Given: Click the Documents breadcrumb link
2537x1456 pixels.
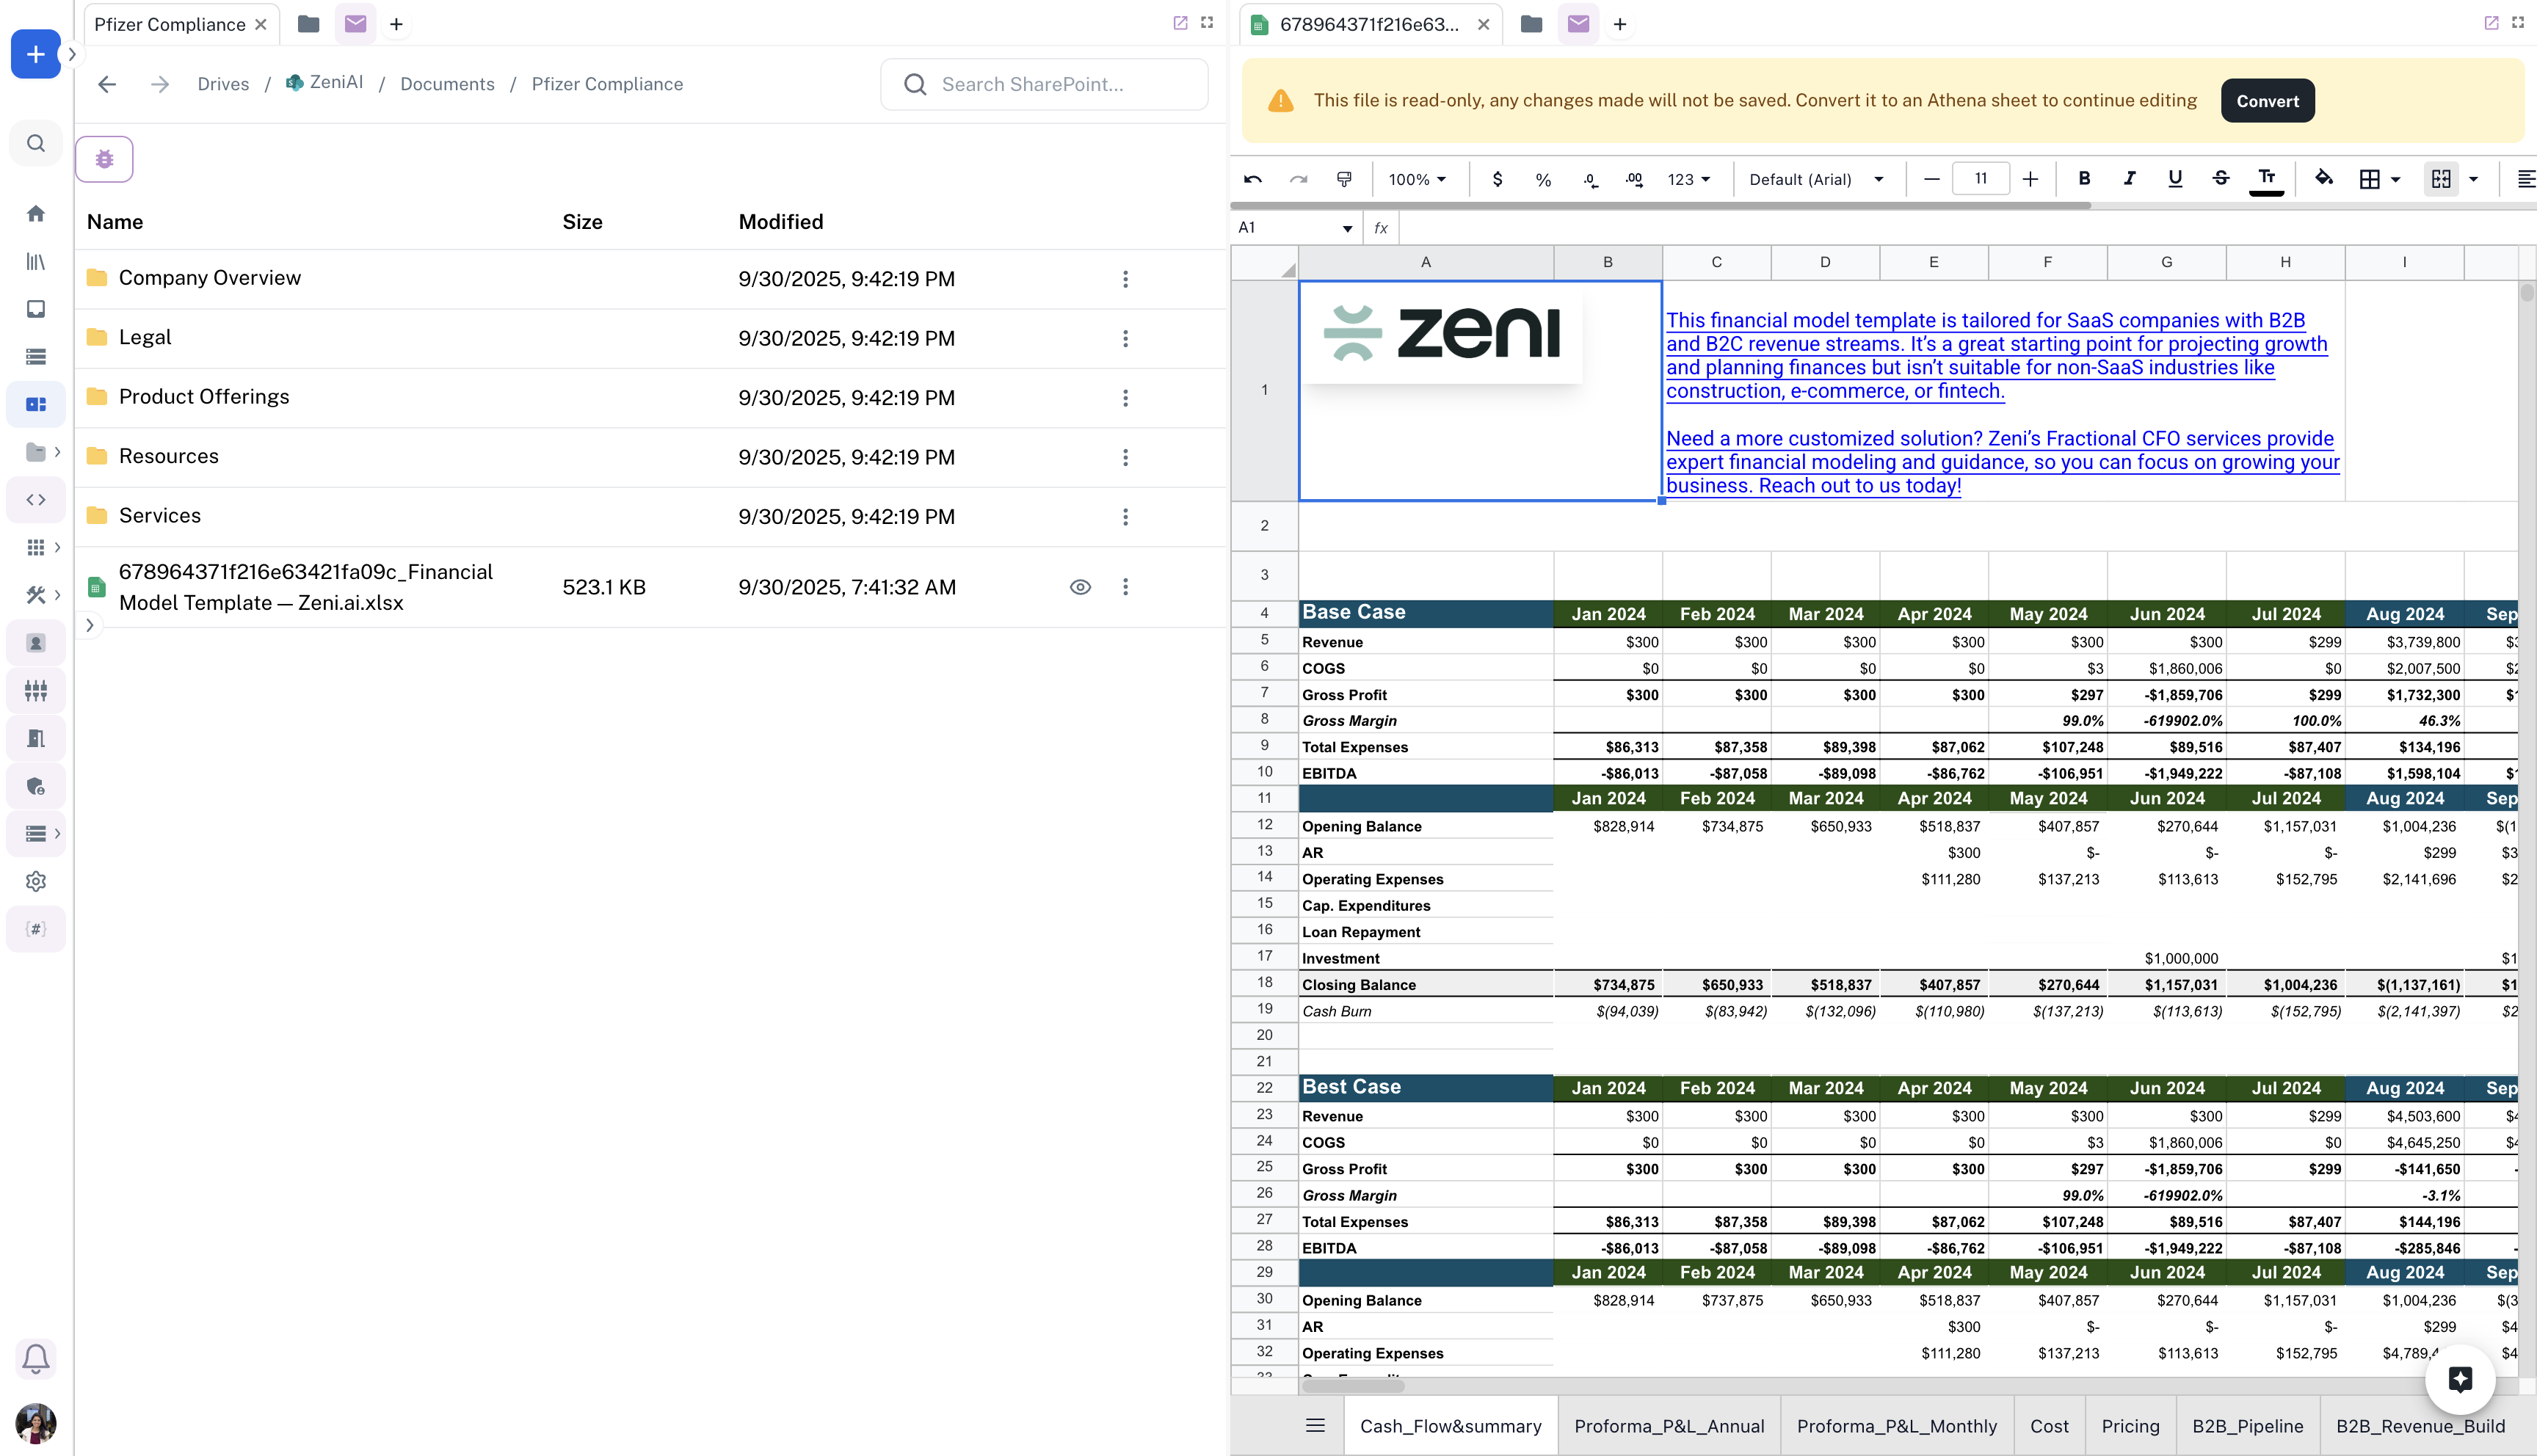Looking at the screenshot, I should [x=447, y=84].
